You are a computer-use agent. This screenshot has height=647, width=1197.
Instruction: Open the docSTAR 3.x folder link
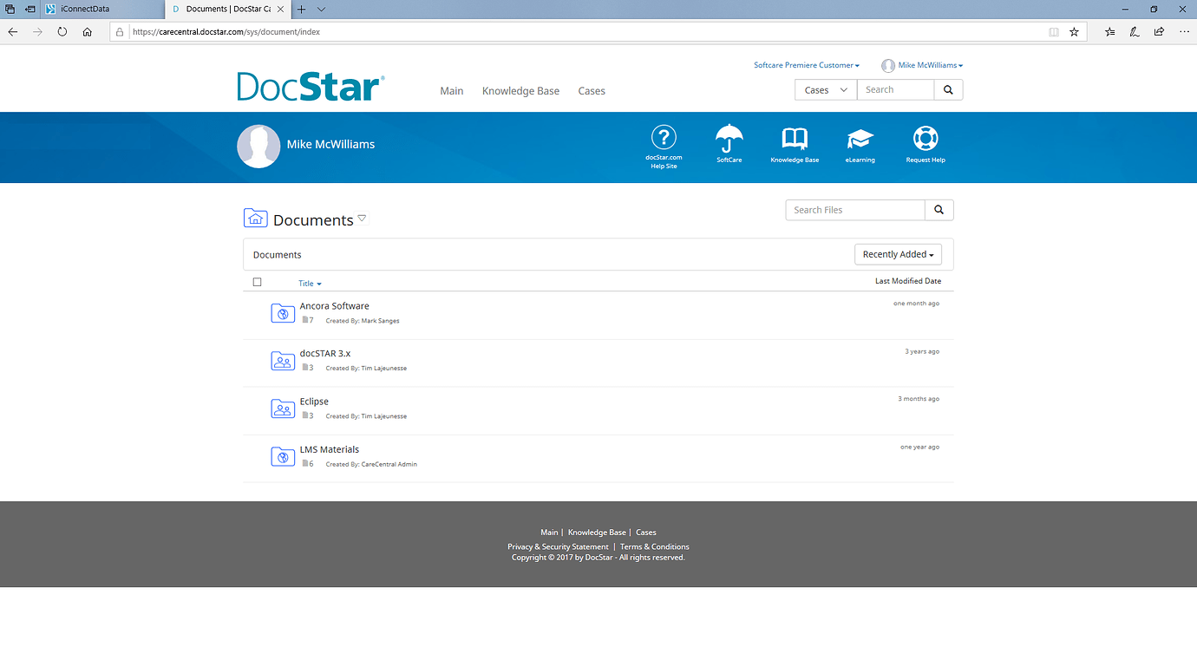coord(325,353)
